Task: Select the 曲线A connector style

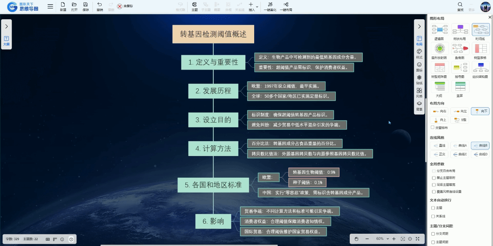Action: click(x=460, y=146)
